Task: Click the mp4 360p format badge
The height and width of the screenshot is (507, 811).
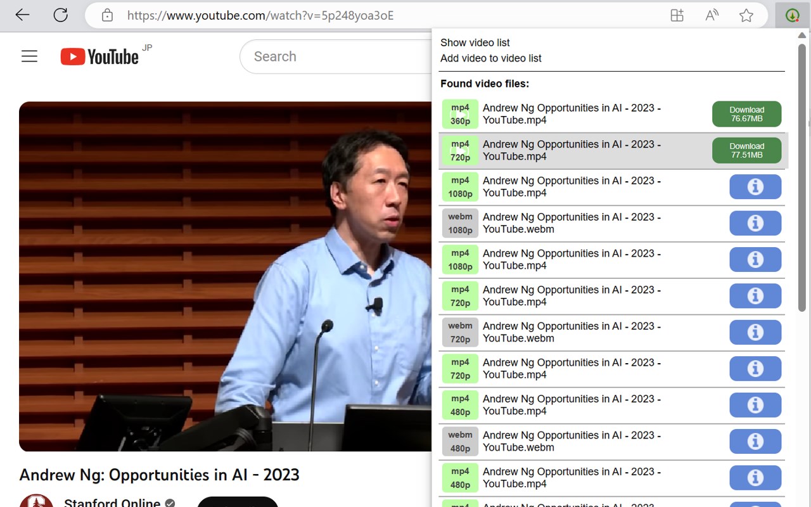Action: (x=460, y=114)
